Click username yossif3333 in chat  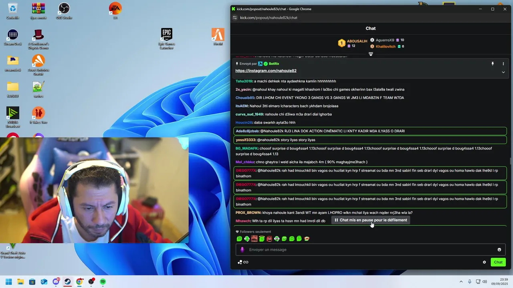click(x=246, y=140)
